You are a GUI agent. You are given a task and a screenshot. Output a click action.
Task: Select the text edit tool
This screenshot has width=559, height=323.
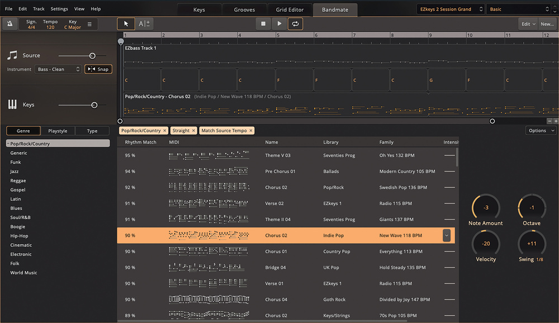[x=144, y=23]
